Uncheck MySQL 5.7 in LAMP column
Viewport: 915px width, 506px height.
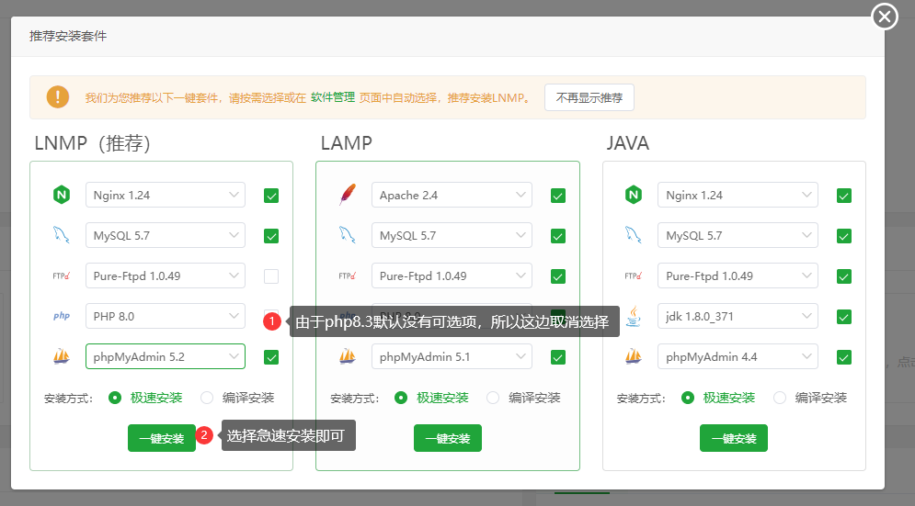[x=558, y=235]
